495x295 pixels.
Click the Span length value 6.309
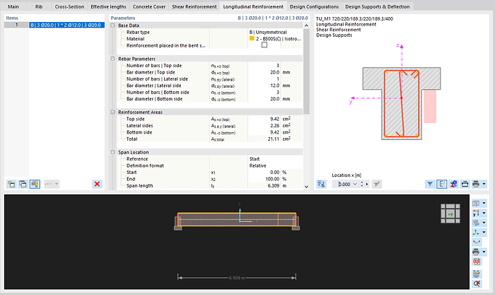point(274,186)
